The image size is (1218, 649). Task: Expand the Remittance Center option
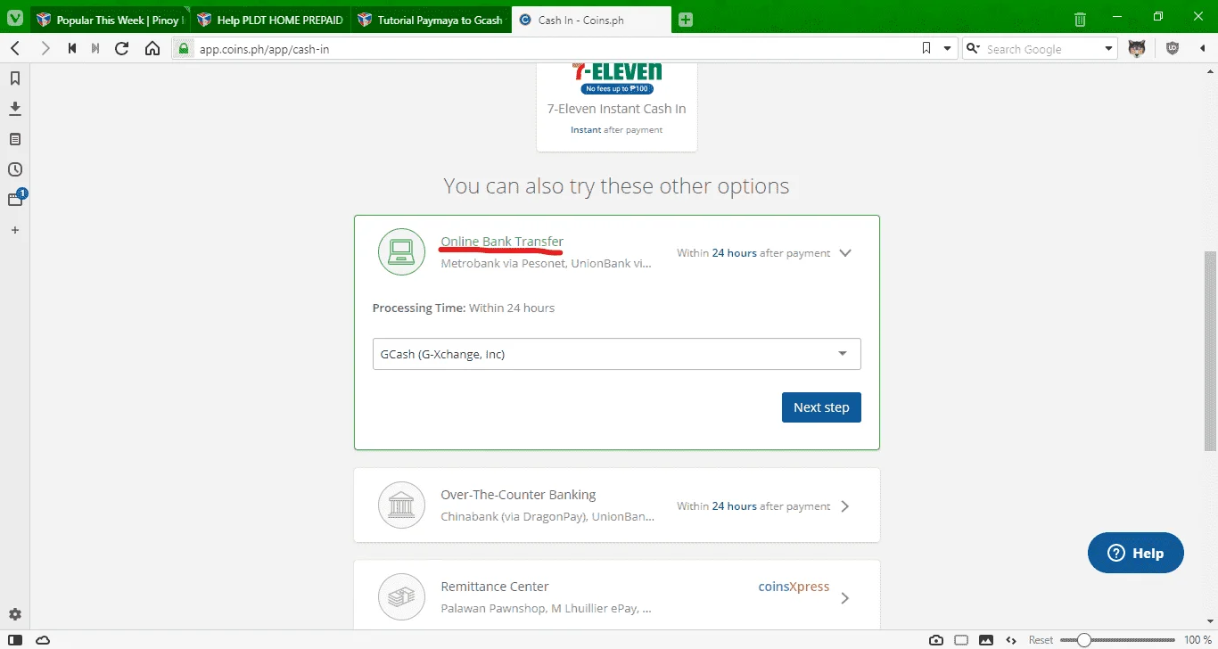point(845,598)
